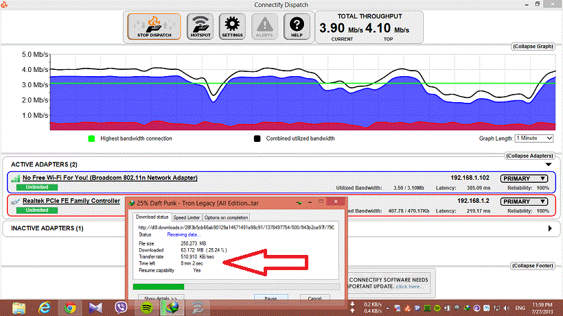Viewport: 563px width, 316px height.
Task: Click the Spotify icon in system tray
Action: point(437,308)
